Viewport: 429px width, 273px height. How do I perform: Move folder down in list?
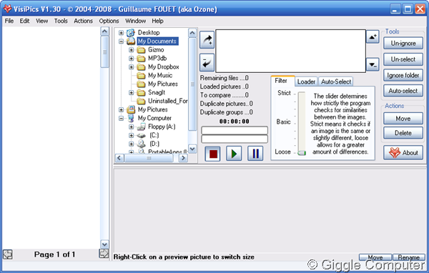click(x=373, y=64)
